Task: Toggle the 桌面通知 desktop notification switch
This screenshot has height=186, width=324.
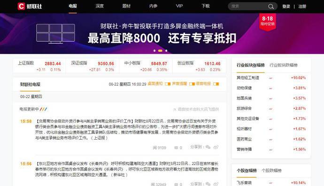Action: point(168,84)
